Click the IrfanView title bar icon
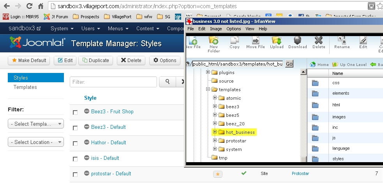Image resolution: width=383 pixels, height=187 pixels. click(189, 21)
